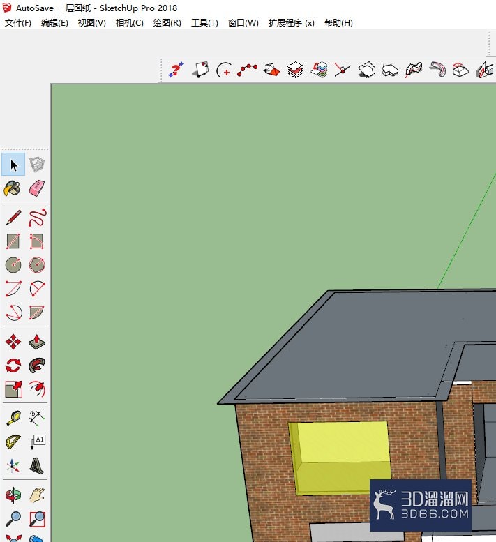
Task: Click the extruded Z-profile plugin icon
Action: tap(414, 70)
